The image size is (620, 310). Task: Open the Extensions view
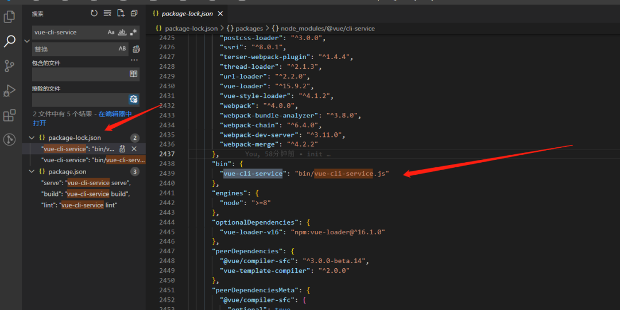click(9, 115)
